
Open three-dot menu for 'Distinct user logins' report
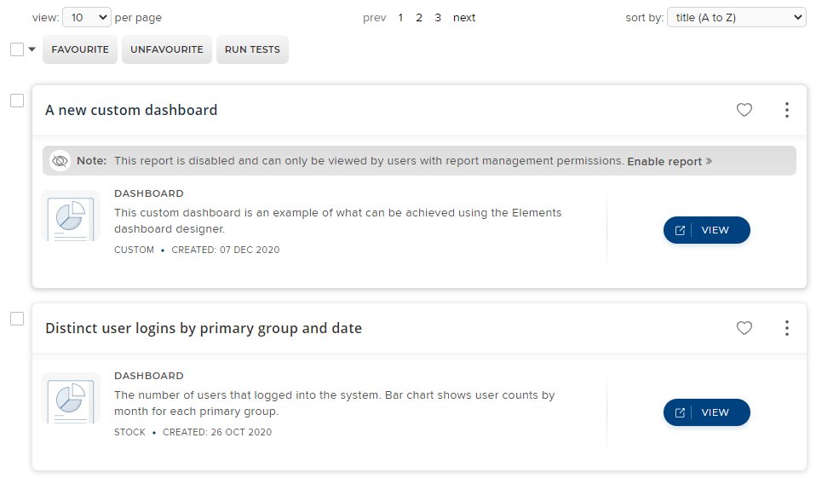[786, 328]
